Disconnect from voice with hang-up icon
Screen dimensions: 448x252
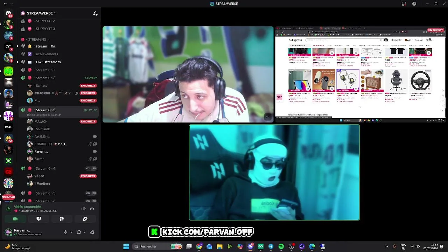click(92, 209)
